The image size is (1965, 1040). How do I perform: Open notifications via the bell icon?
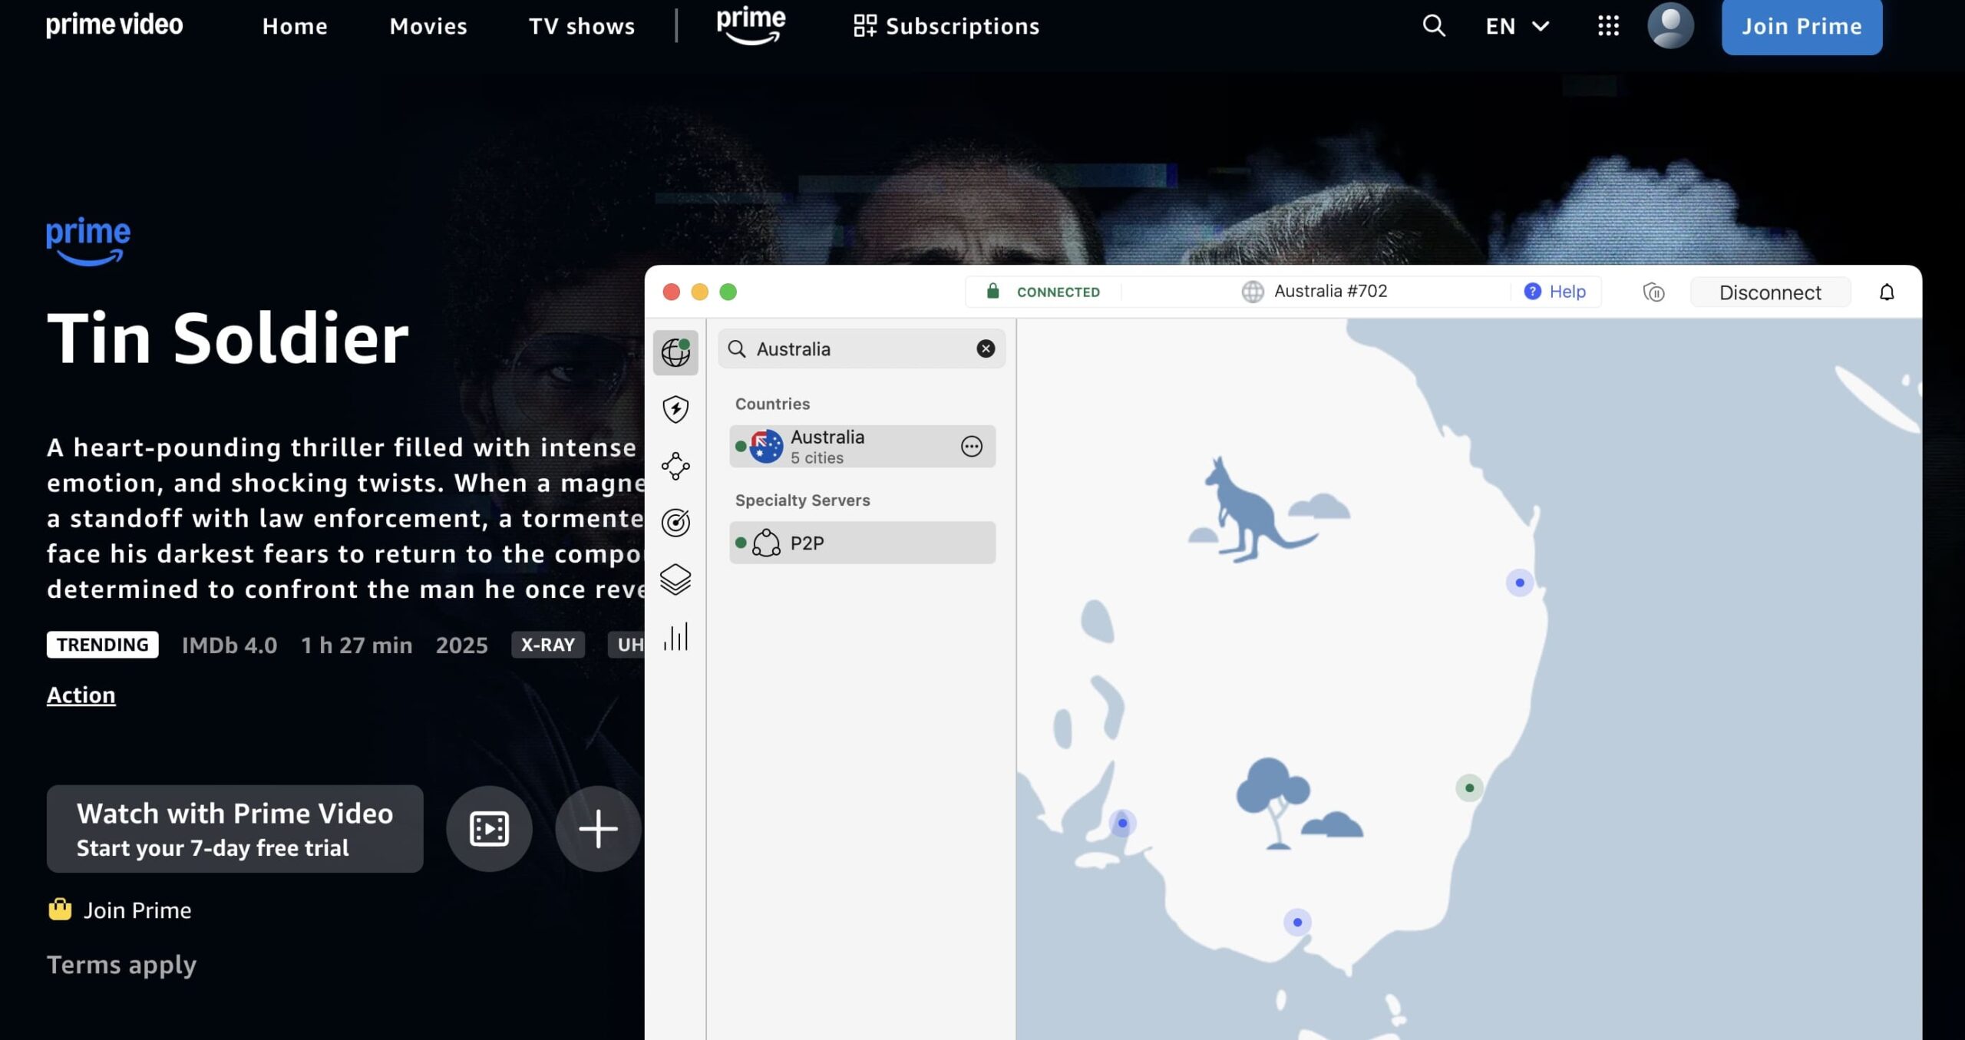tap(1887, 292)
